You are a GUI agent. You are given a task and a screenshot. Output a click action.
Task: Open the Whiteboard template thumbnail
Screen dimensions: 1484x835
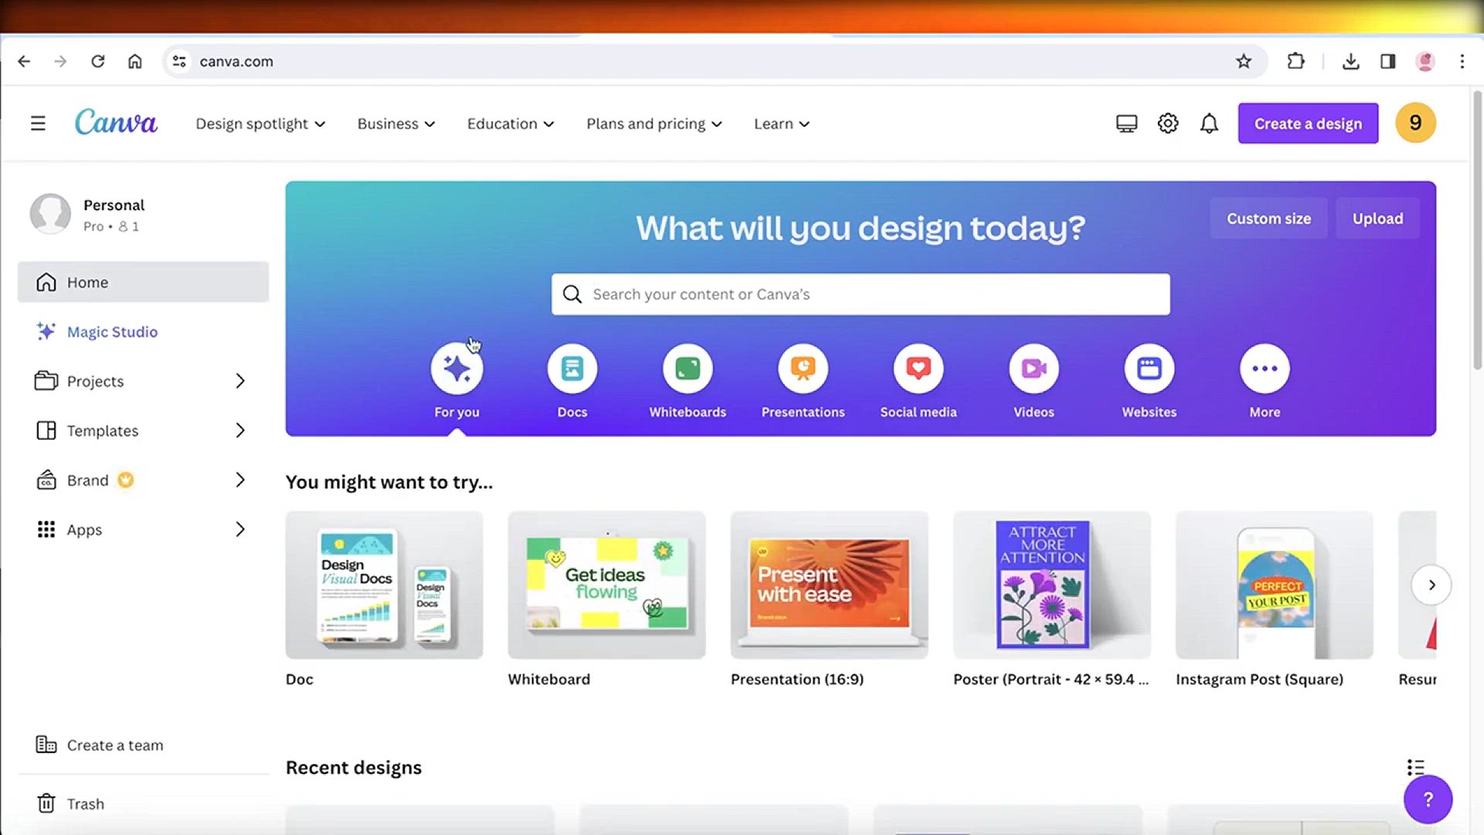[x=607, y=585]
